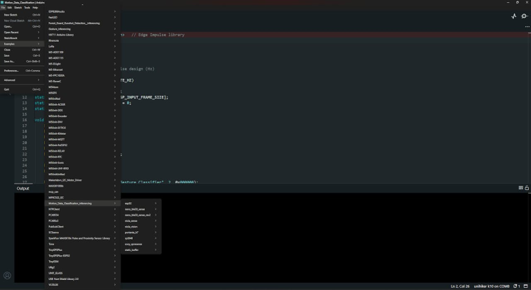Click unihiker k10 on COM8 board status
Screen dimensions: 531x290
[x=492, y=286]
